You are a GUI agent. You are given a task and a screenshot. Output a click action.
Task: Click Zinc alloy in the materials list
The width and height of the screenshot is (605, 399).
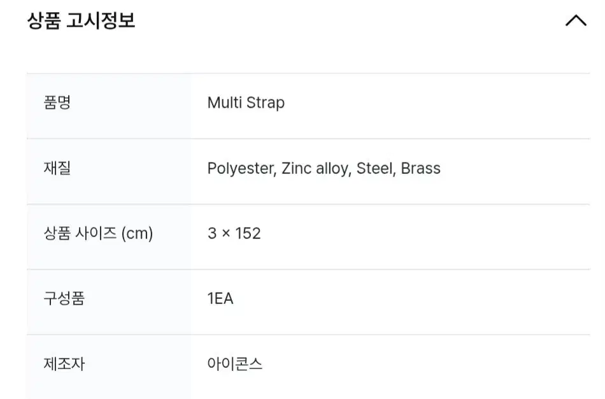316,168
